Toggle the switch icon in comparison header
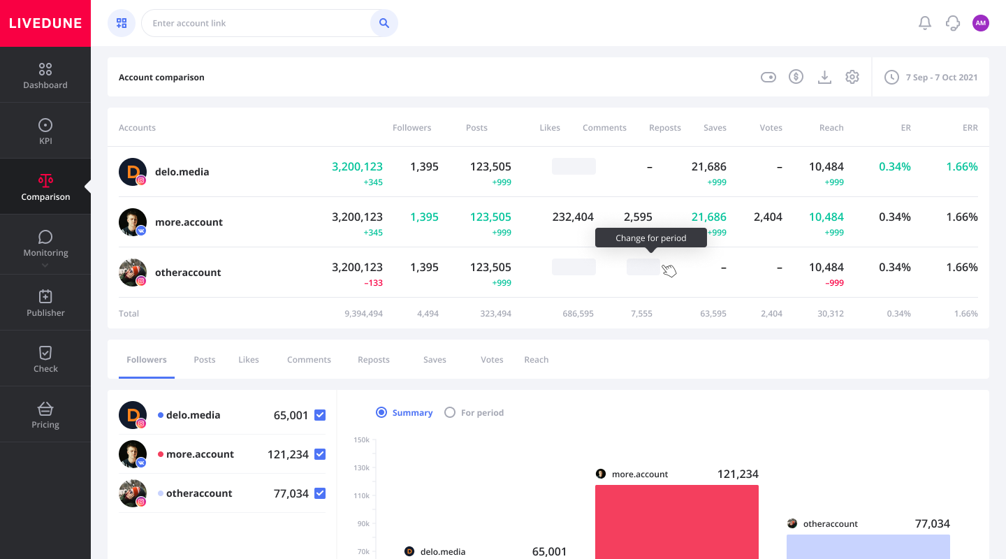This screenshot has width=1006, height=559. (768, 77)
